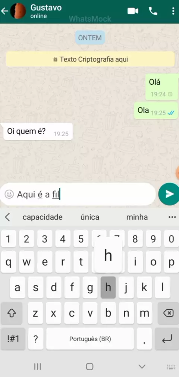This screenshot has width=179, height=377.
Task: Send the typed message
Action: pyautogui.click(x=169, y=194)
